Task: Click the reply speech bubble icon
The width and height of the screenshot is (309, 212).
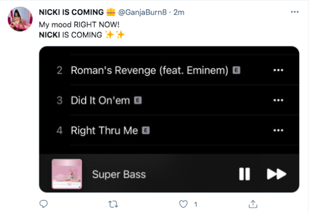Action: click(44, 204)
